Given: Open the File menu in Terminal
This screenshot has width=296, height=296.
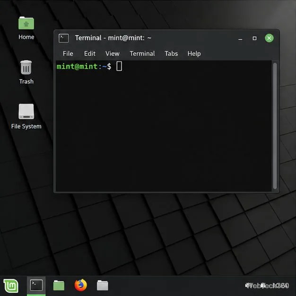Looking at the screenshot, I should click(x=68, y=53).
